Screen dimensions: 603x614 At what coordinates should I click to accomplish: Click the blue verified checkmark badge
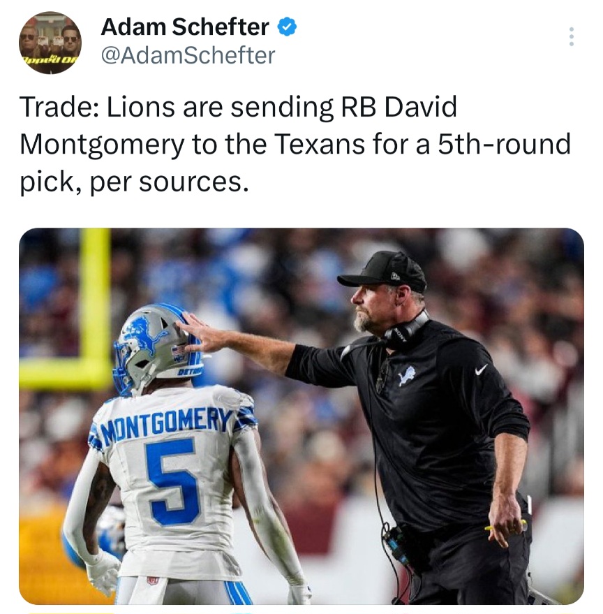click(287, 27)
